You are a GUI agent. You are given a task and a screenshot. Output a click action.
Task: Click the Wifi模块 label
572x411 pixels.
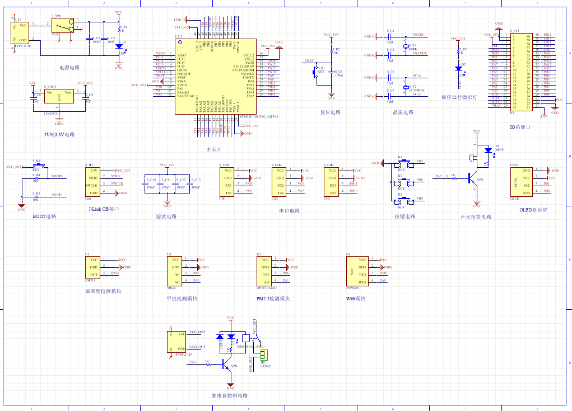pyautogui.click(x=356, y=299)
